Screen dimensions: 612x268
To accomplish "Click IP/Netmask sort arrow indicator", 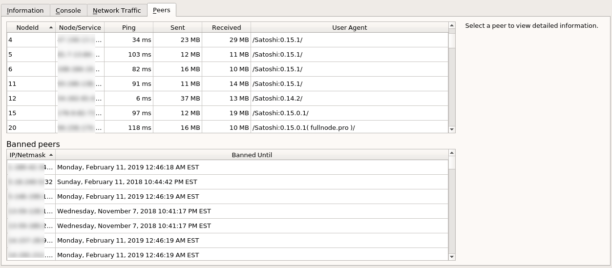I will click(51, 155).
